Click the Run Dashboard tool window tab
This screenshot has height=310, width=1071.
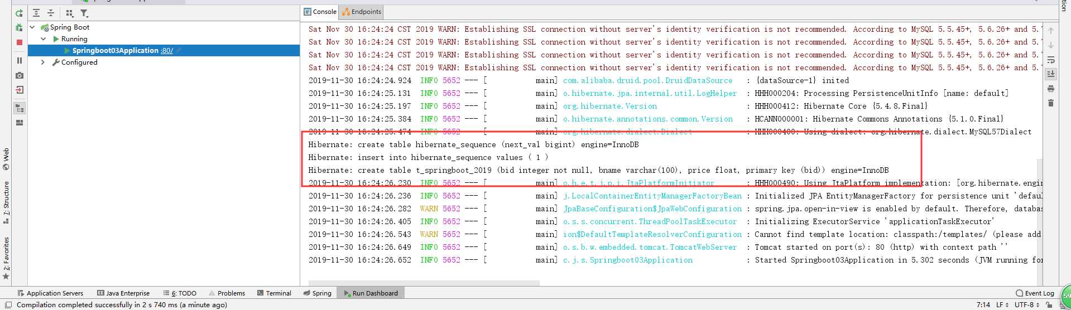coord(371,293)
